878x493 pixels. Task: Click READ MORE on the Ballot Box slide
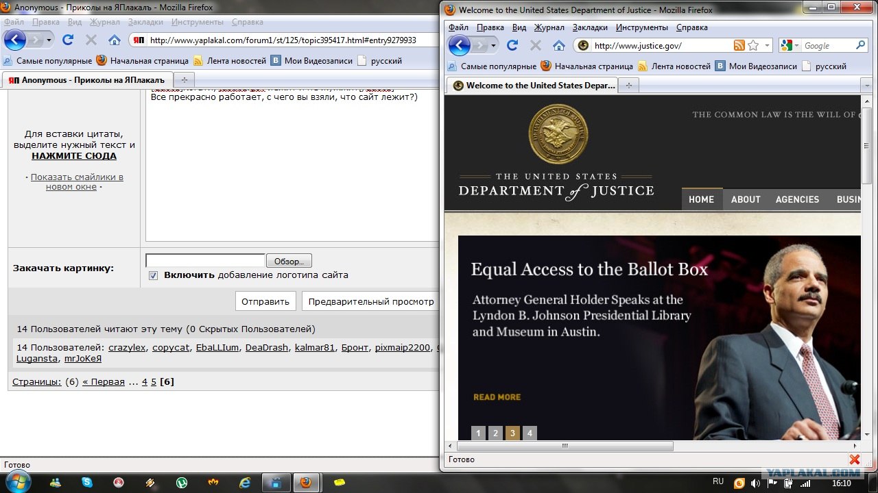(497, 397)
